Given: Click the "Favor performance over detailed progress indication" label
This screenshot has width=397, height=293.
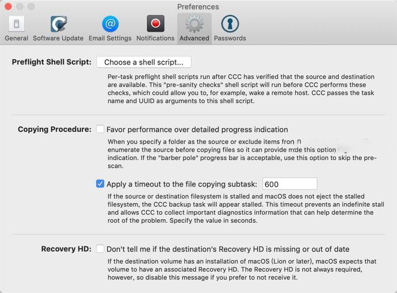Looking at the screenshot, I should [x=197, y=130].
